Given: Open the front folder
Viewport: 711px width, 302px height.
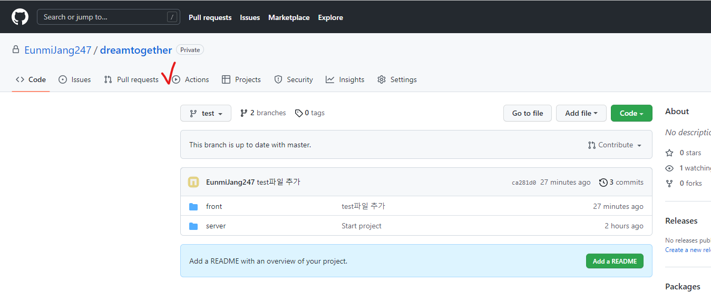Looking at the screenshot, I should [x=214, y=206].
